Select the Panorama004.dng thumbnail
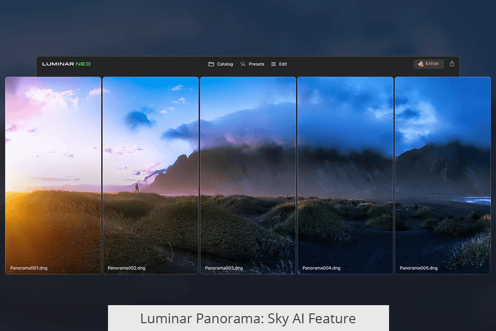This screenshot has height=331, width=496. coord(346,175)
